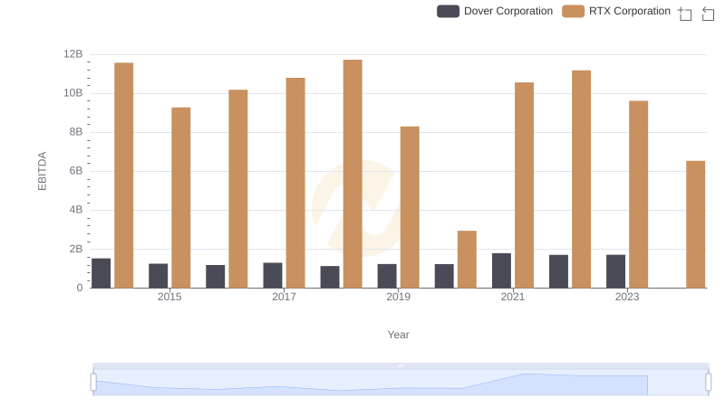Click the '10B' y-axis label
This screenshot has width=725, height=417.
pos(73,93)
